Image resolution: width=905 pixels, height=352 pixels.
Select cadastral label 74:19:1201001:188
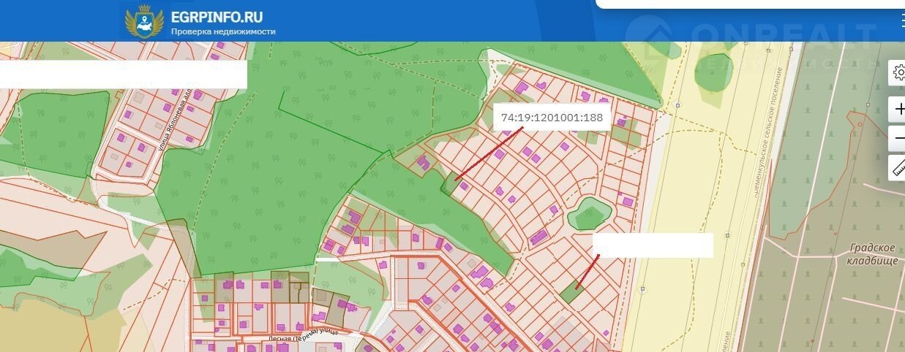[552, 118]
